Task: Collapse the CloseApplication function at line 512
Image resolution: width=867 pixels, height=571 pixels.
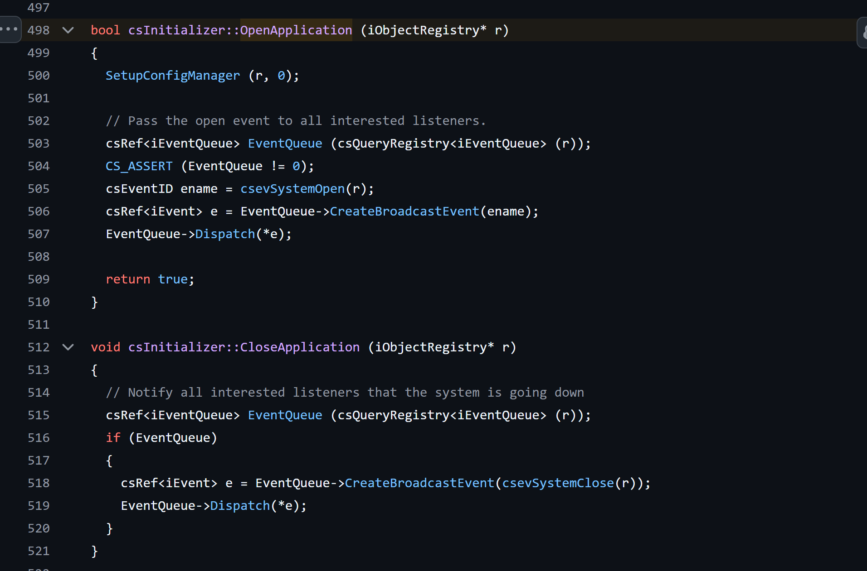Action: [x=68, y=347]
